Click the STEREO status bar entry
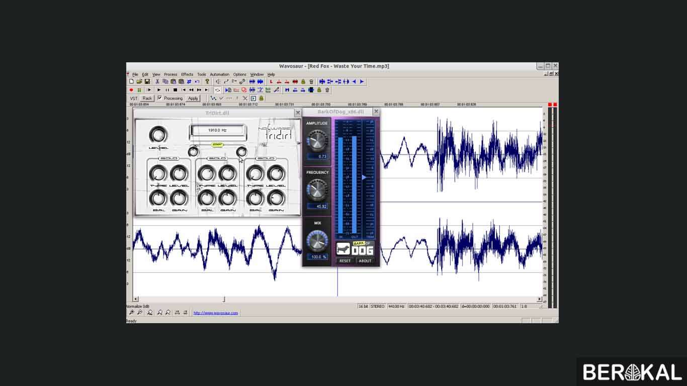This screenshot has height=386, width=687. coord(378,306)
